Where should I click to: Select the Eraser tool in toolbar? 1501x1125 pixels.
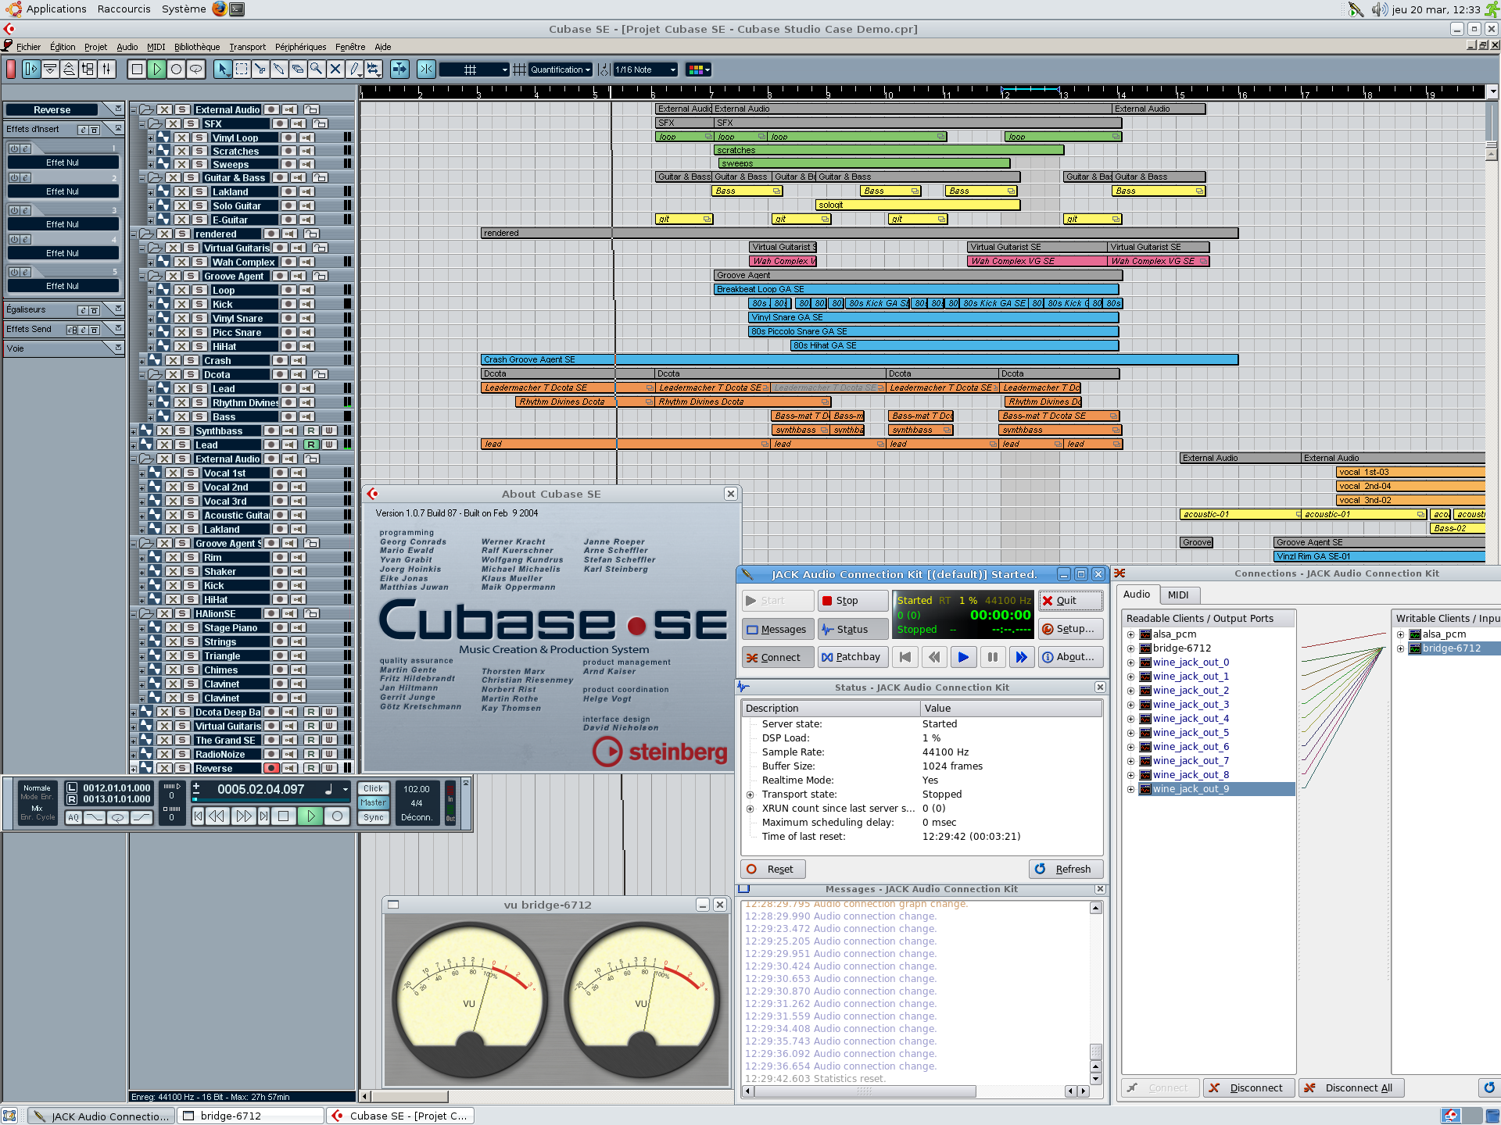pos(298,70)
